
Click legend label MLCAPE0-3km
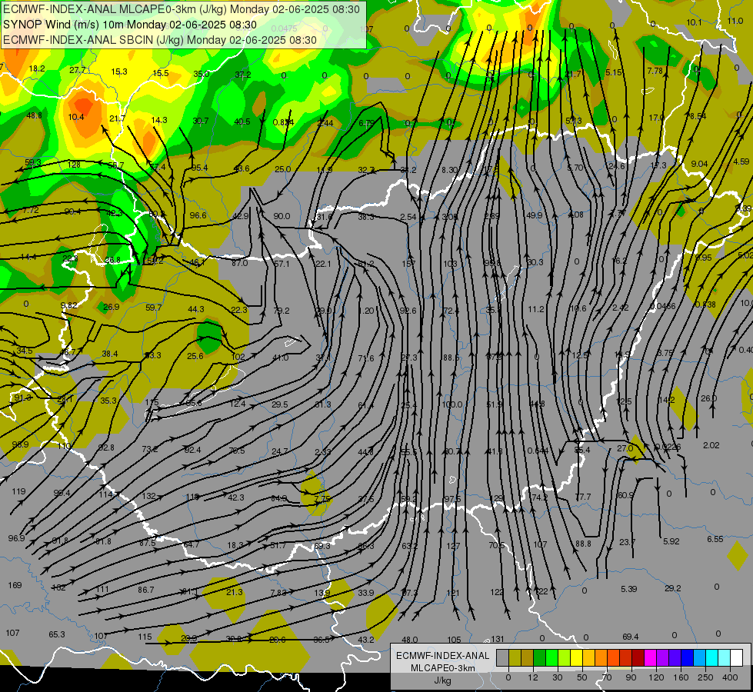pyautogui.click(x=442, y=668)
